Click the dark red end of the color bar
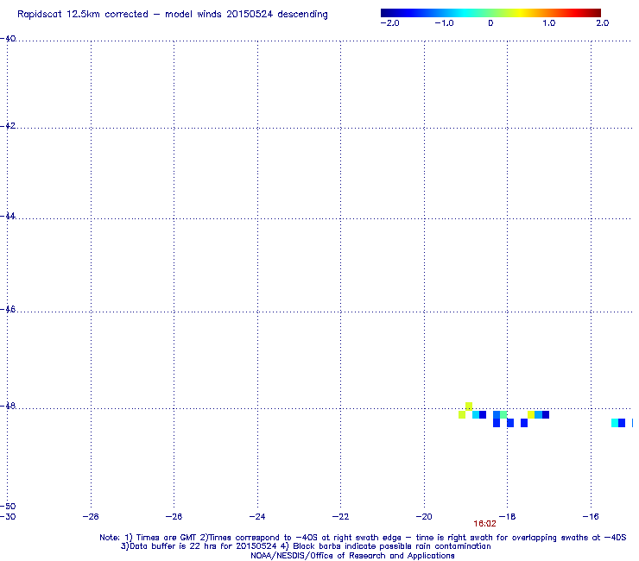The image size is (639, 561). pos(596,13)
